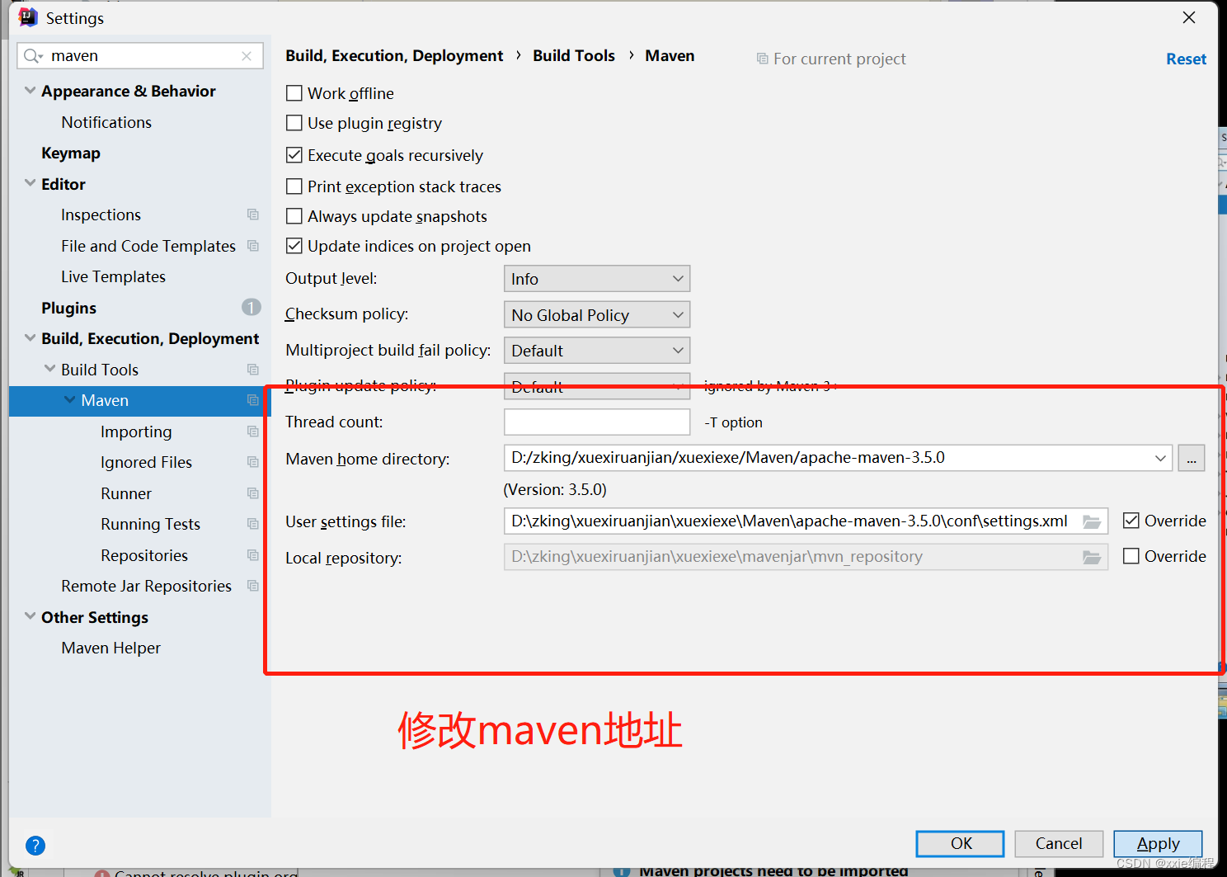Click the ellipsis browse button for Maven home
The width and height of the screenshot is (1227, 877).
coord(1192,458)
